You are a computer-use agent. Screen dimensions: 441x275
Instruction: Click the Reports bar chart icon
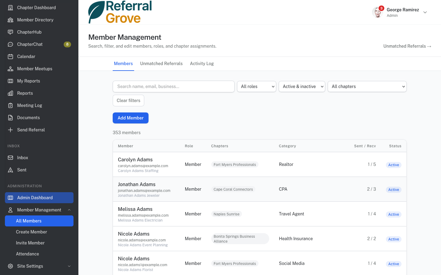[x=10, y=93]
